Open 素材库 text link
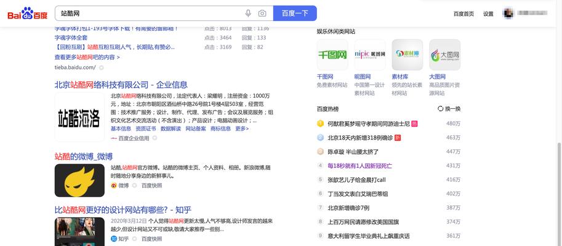The image size is (562, 246). 400,77
